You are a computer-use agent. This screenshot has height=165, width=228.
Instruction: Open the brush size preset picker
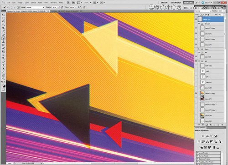[13, 7]
